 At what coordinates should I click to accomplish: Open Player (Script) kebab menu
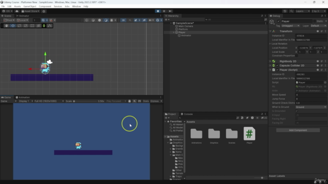tap(325, 70)
